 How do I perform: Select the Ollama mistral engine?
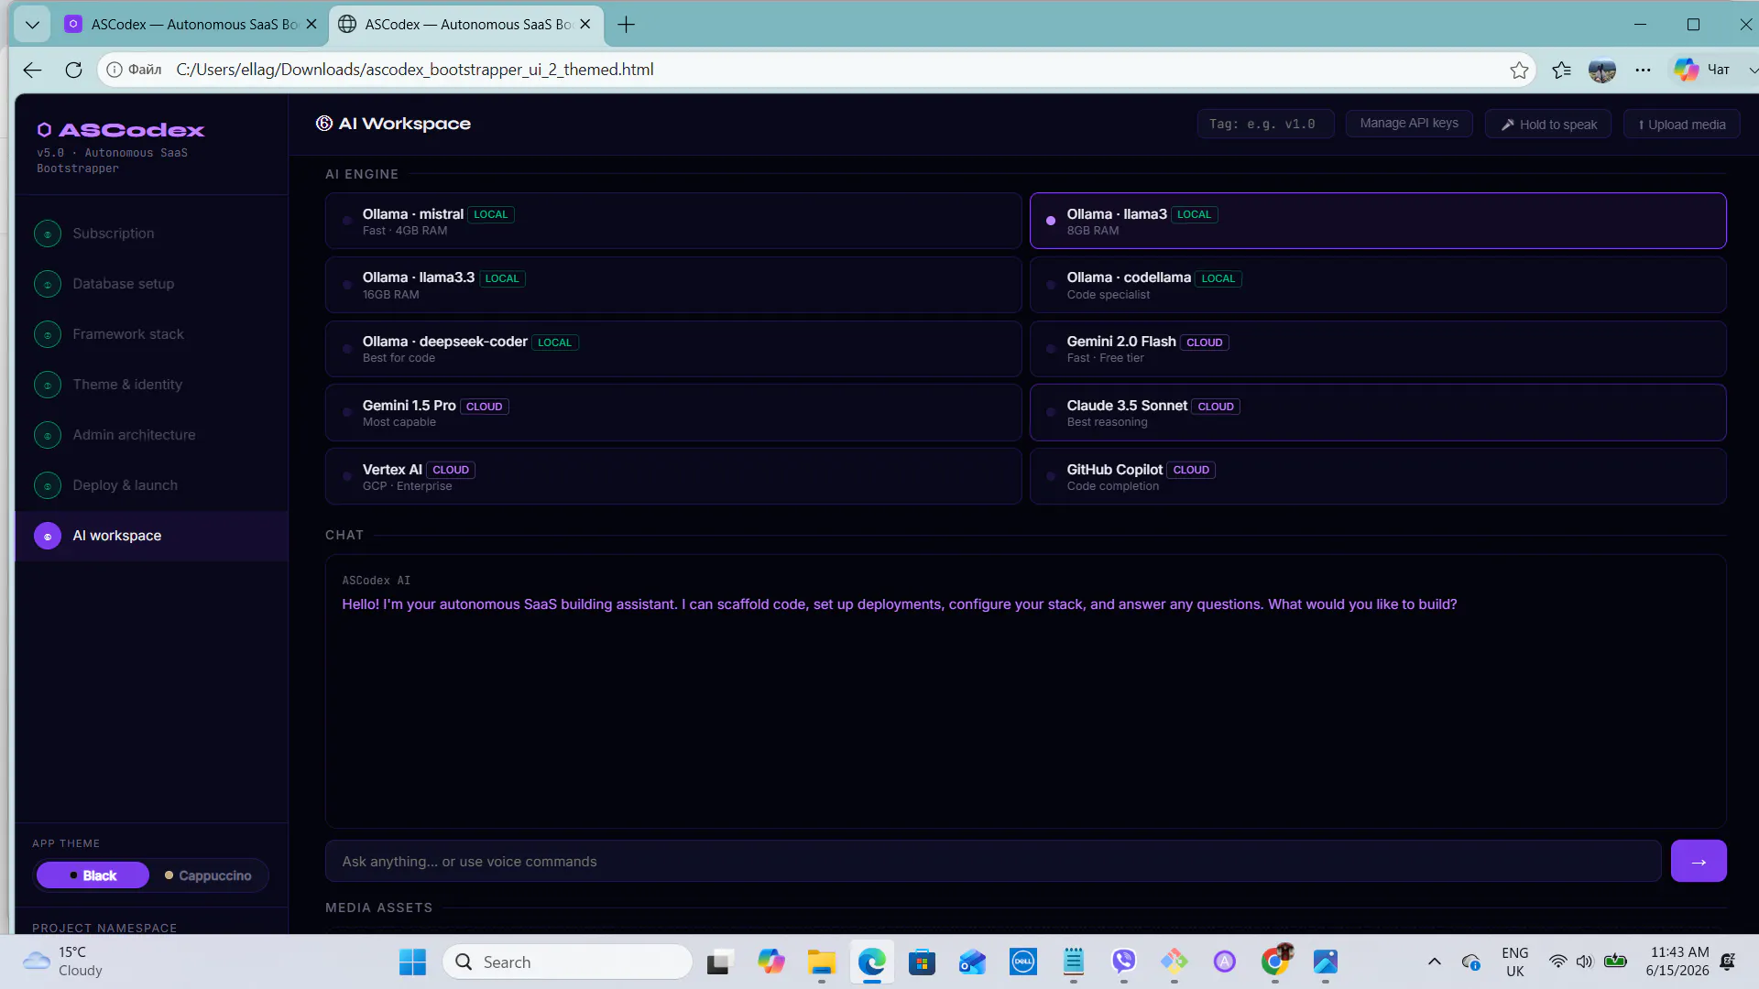(x=673, y=221)
